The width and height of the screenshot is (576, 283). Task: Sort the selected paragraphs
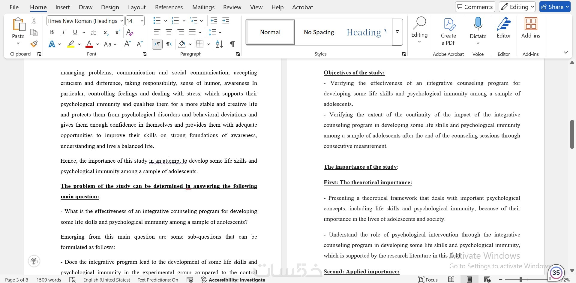220,44
